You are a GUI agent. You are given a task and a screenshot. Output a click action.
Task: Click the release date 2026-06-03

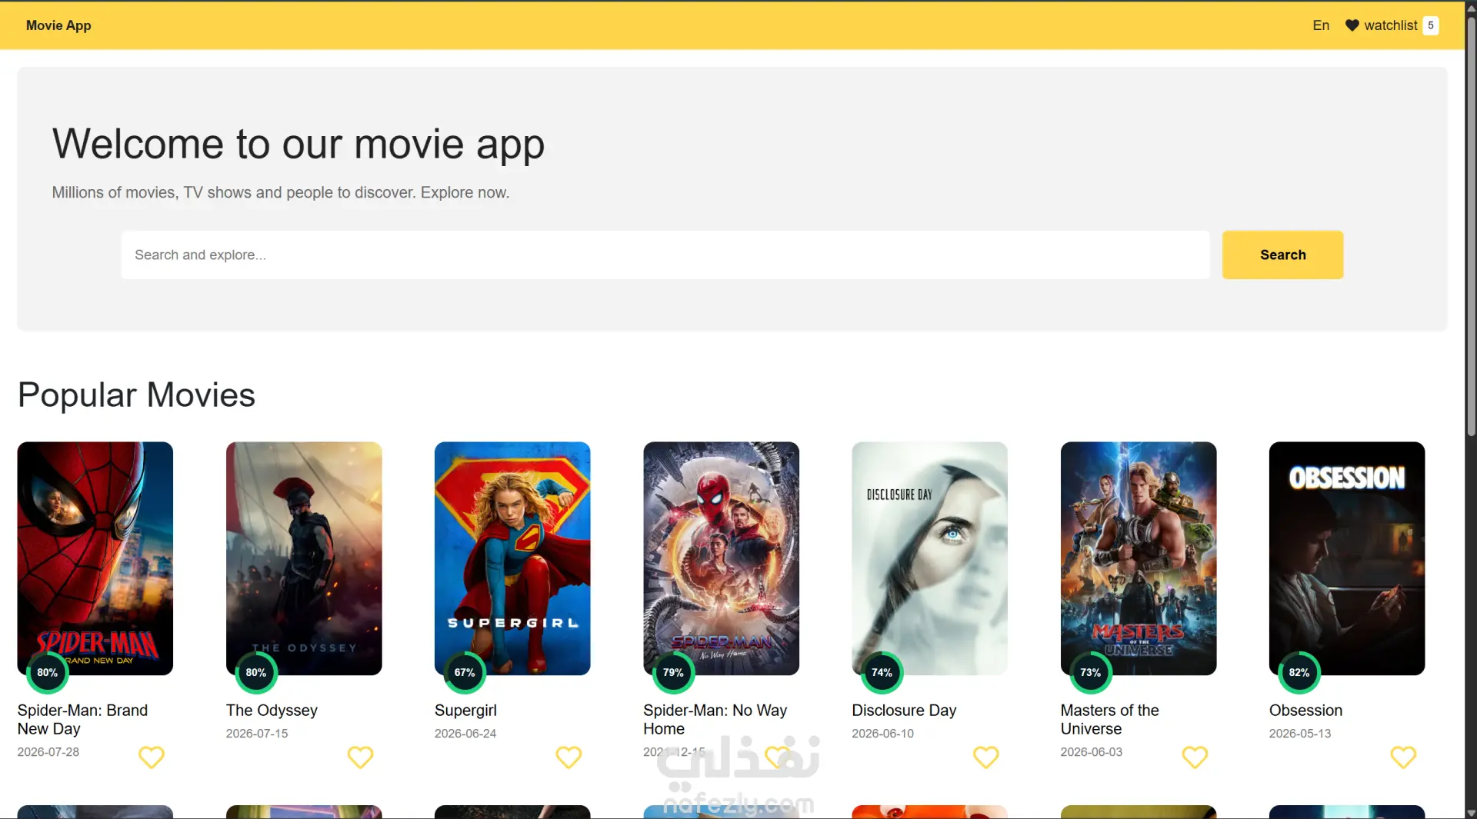[x=1092, y=752]
